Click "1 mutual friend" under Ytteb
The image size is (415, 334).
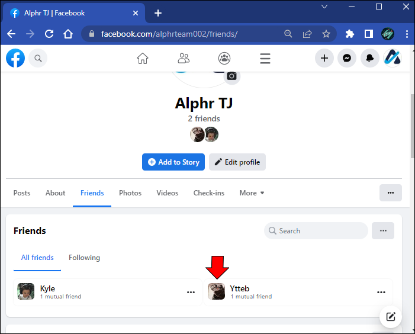(x=251, y=297)
